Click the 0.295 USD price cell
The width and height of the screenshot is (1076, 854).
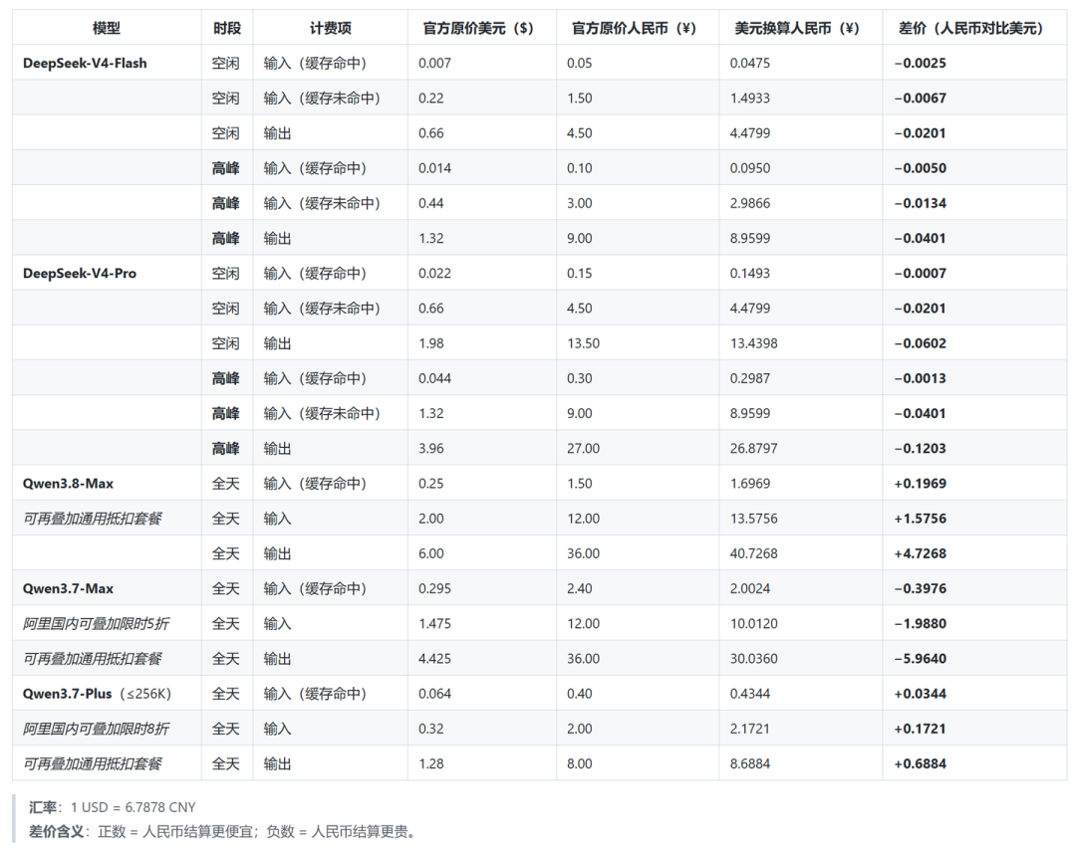pos(435,589)
